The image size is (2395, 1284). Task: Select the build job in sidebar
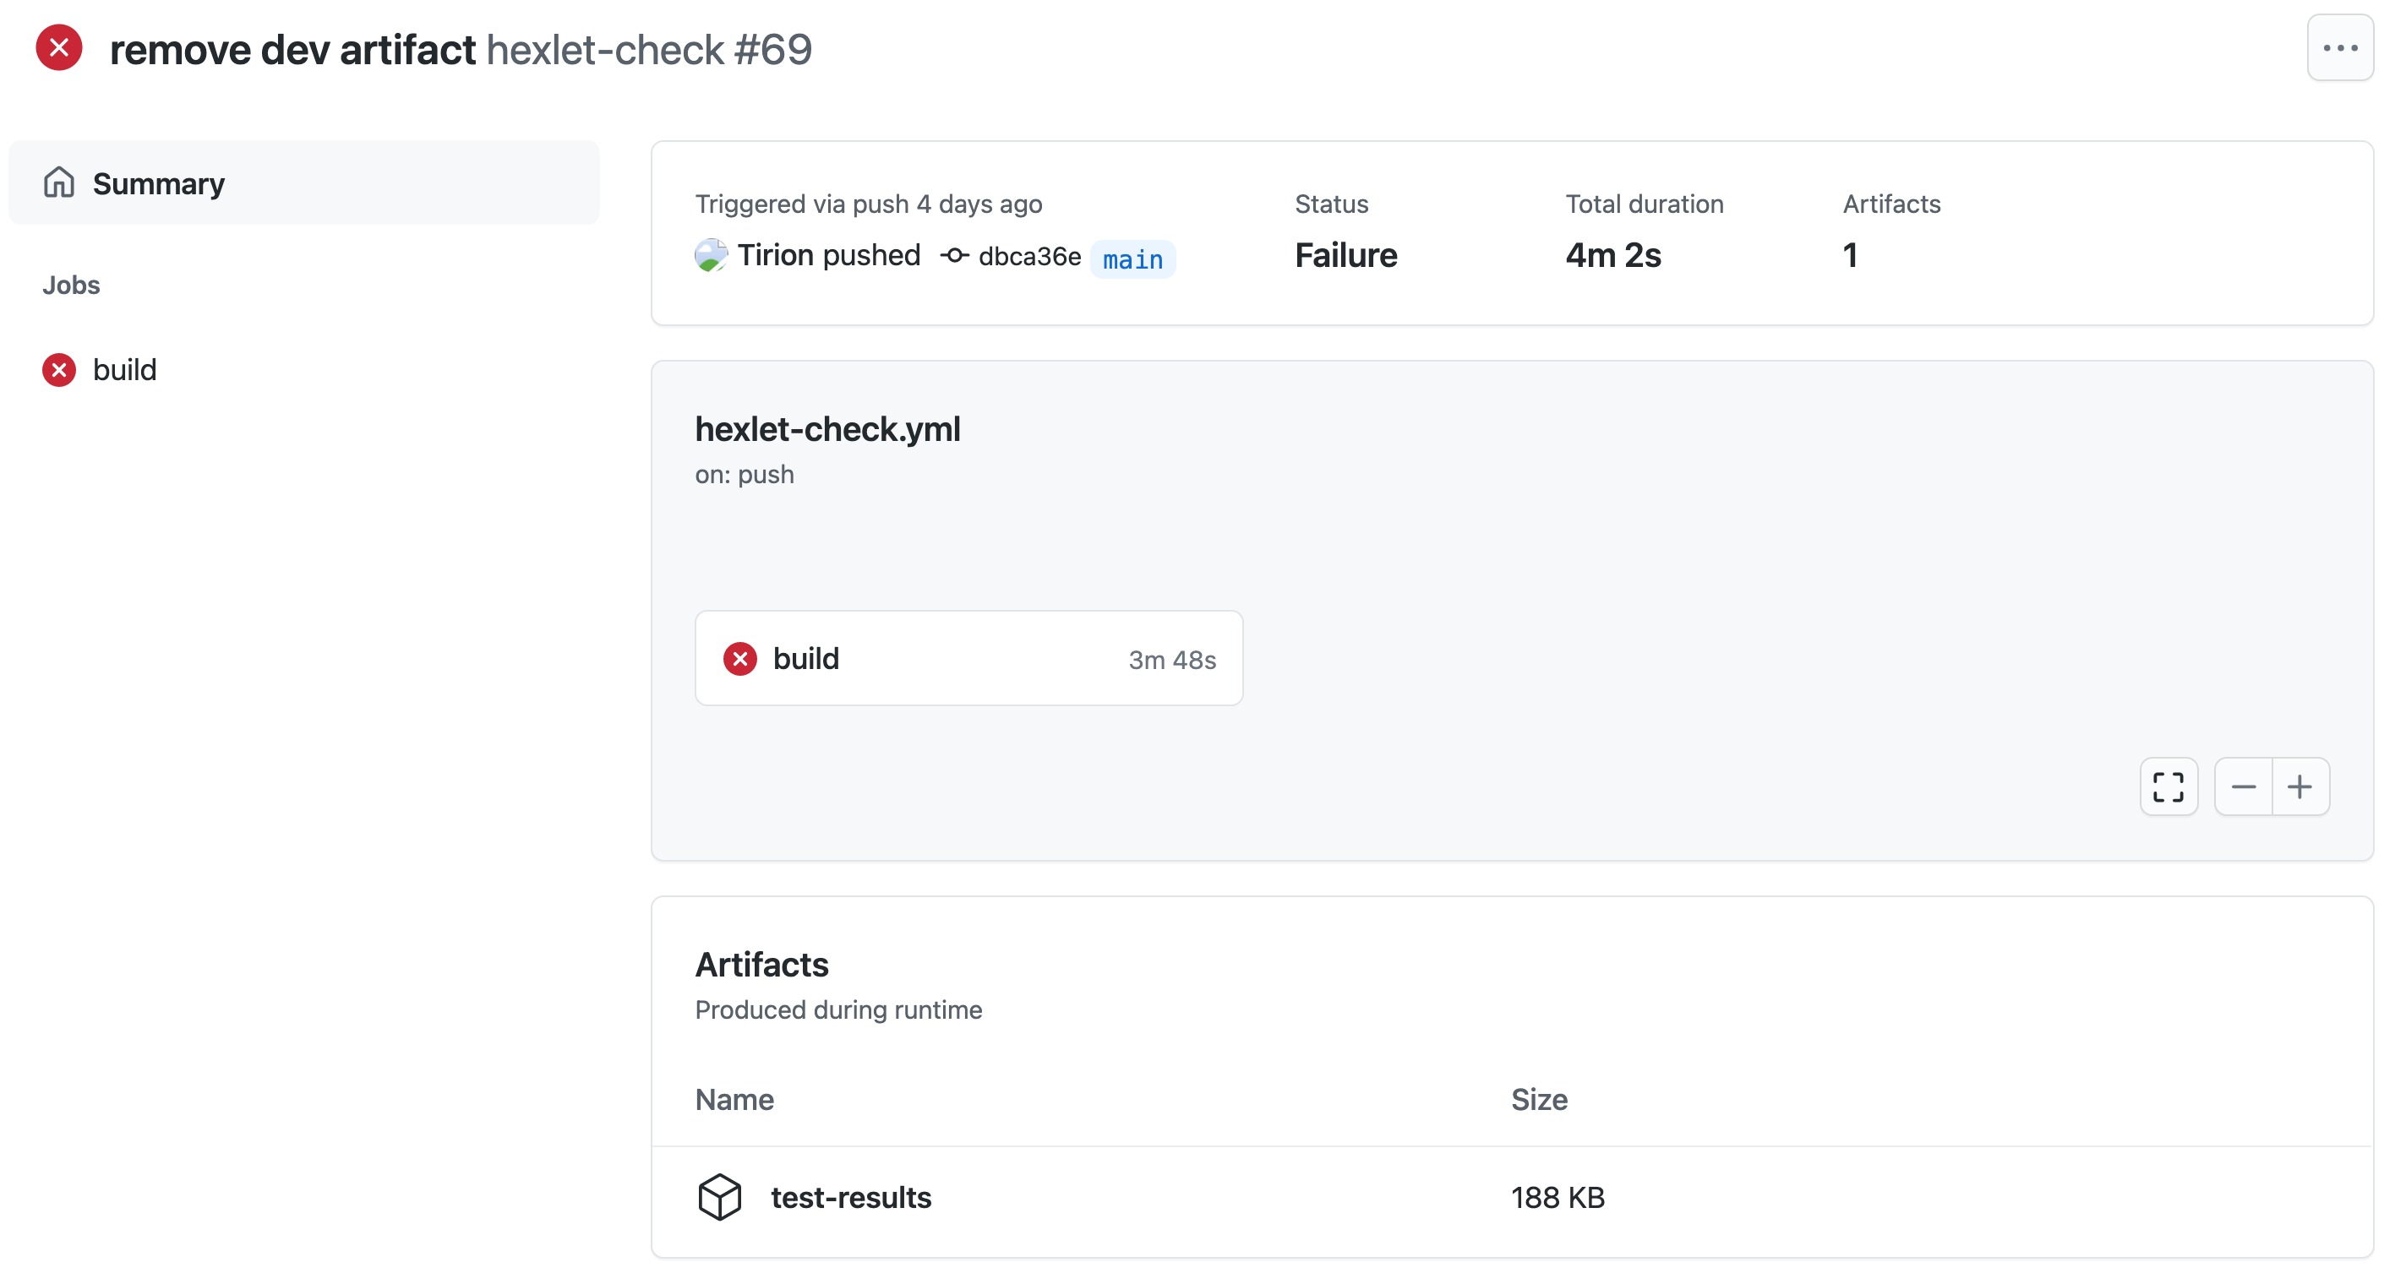click(x=124, y=370)
